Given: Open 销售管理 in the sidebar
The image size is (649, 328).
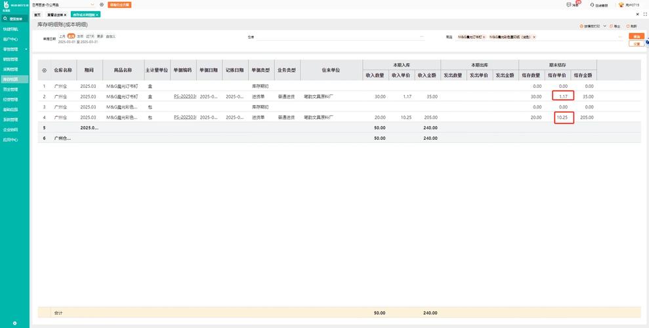Looking at the screenshot, I should coord(10,59).
